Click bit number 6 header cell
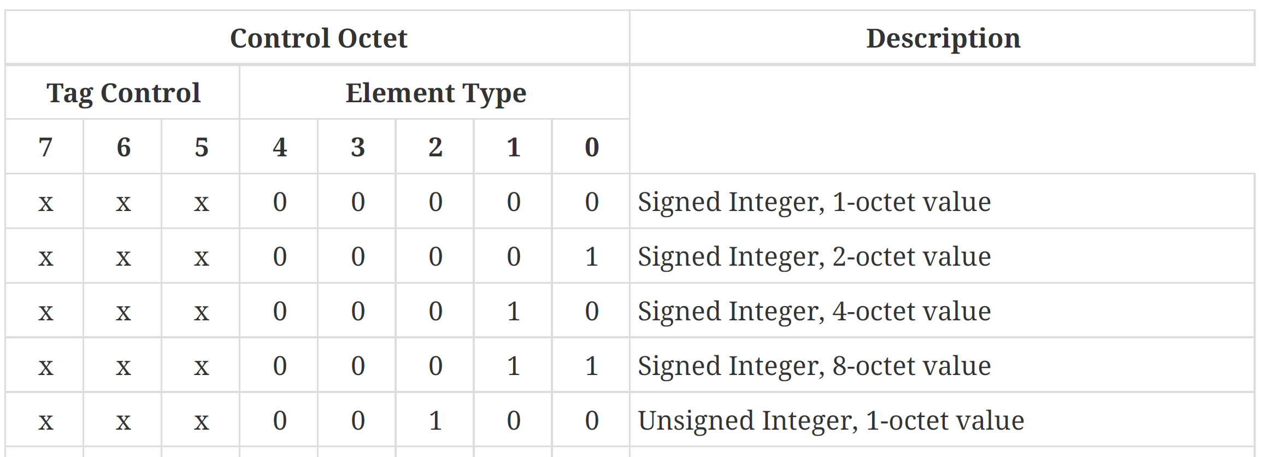This screenshot has height=457, width=1265. [x=123, y=147]
